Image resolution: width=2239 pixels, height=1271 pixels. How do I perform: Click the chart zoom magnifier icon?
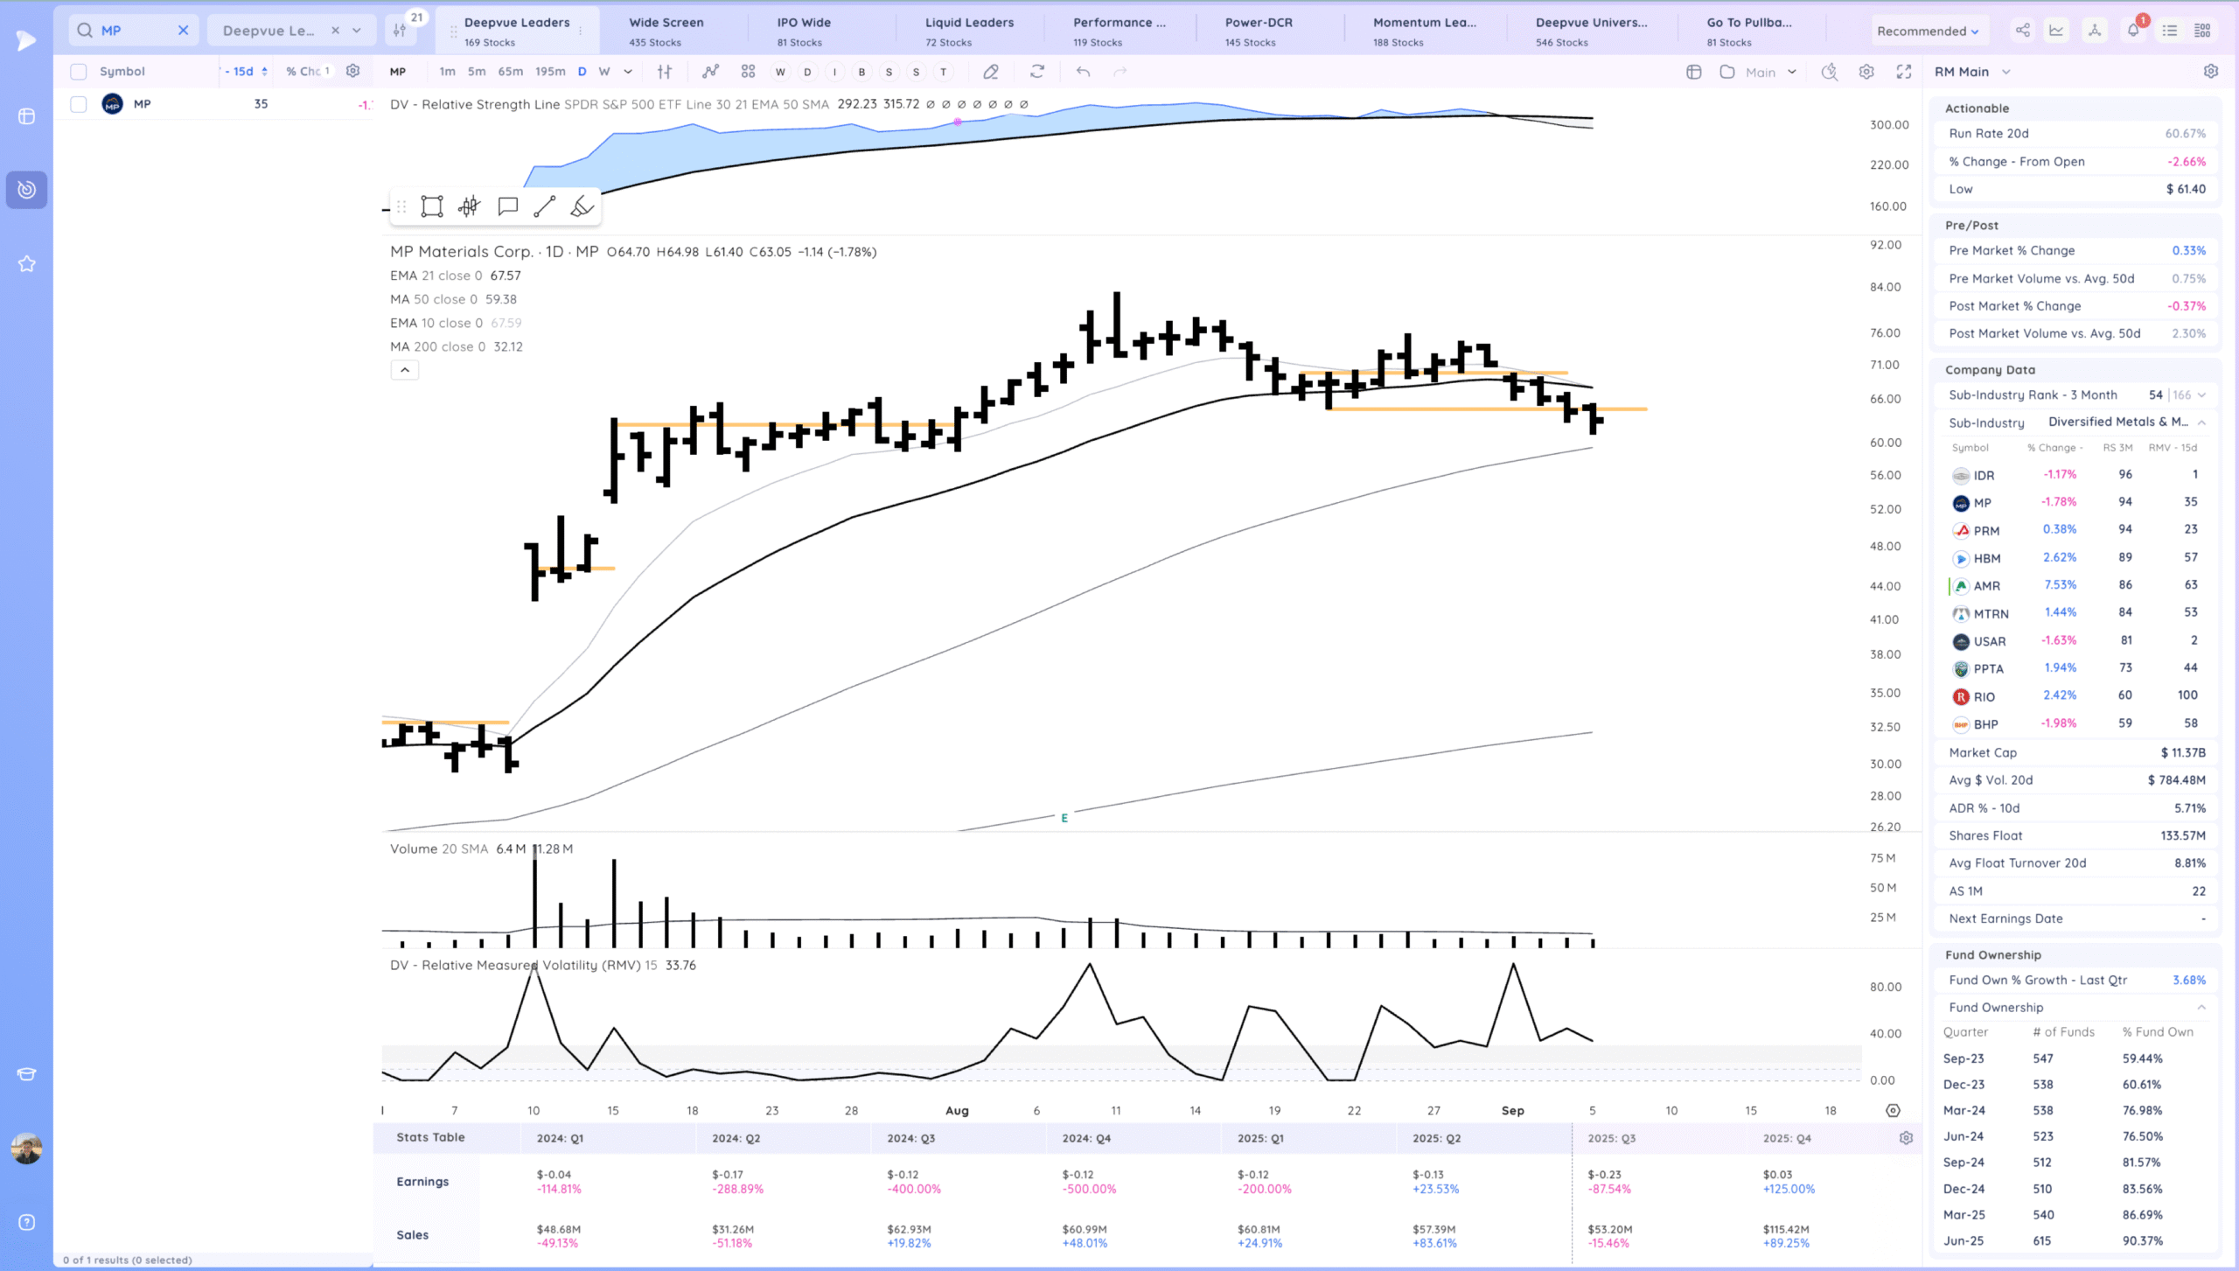click(1829, 72)
